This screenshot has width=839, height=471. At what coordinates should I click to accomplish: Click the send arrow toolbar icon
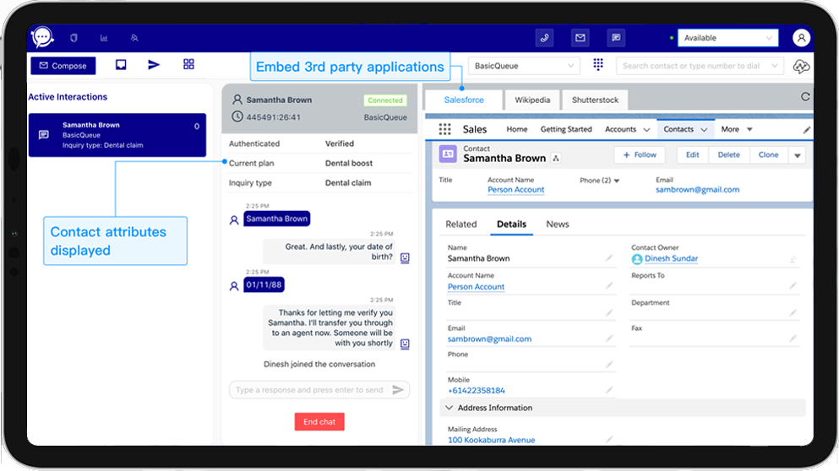coord(154,65)
